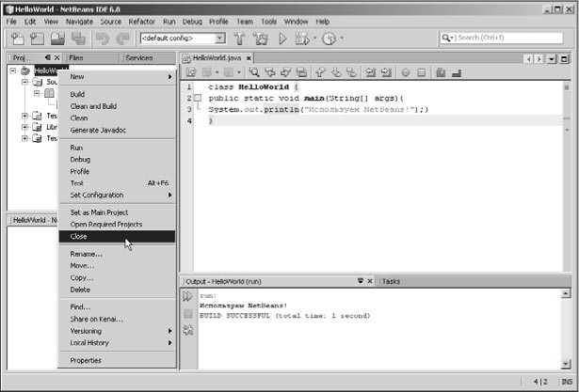Close the Output panel with its X
579x392 pixels.
[x=370, y=281]
